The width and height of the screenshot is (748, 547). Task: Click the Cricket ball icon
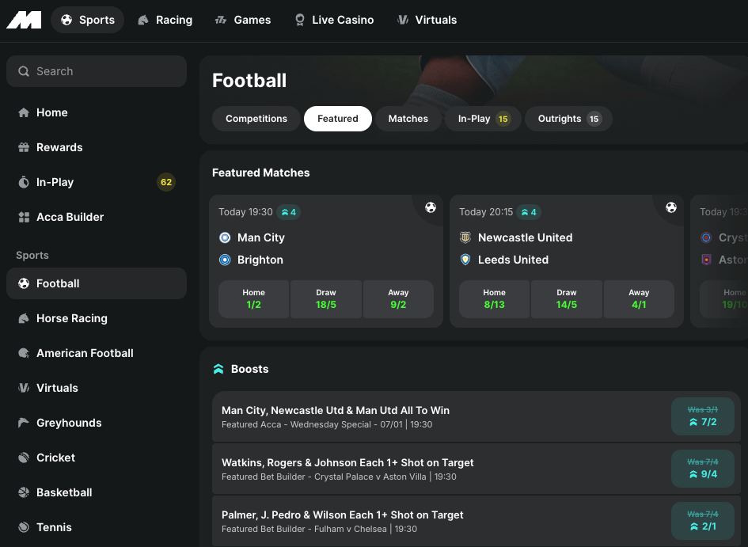coord(24,458)
